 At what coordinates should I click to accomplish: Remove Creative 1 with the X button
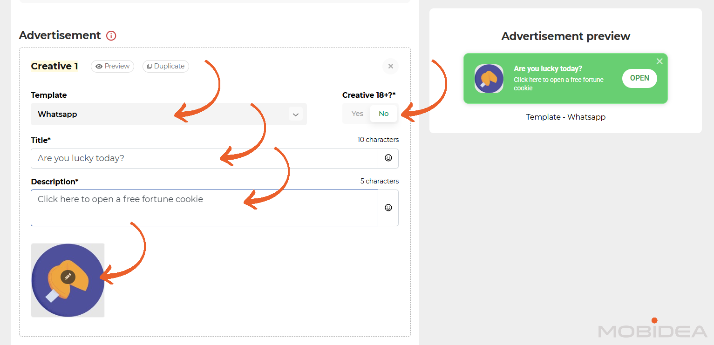[390, 66]
